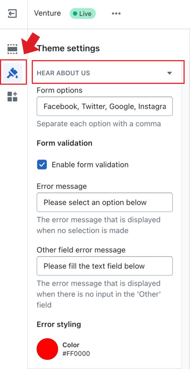Open the three-dot more actions menu
Image resolution: width=190 pixels, height=369 pixels.
(x=116, y=13)
